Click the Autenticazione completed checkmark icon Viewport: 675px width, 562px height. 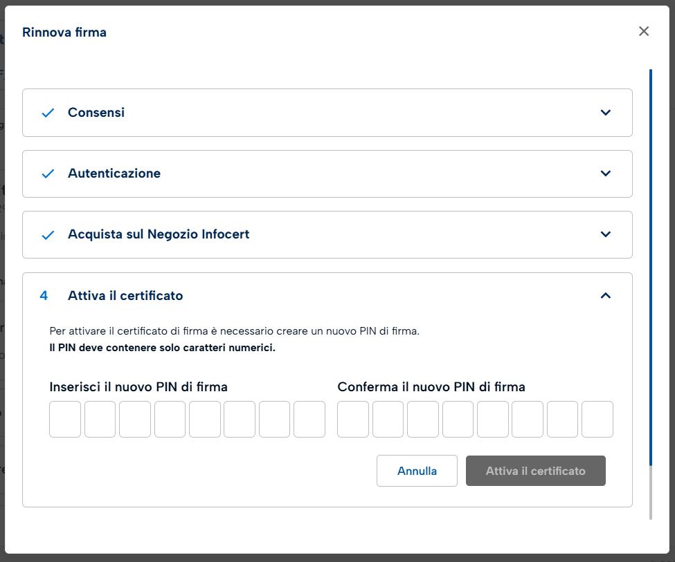(48, 174)
